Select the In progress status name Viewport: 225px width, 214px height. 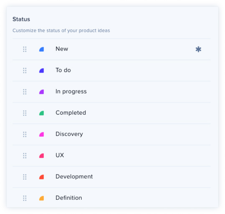tap(71, 92)
